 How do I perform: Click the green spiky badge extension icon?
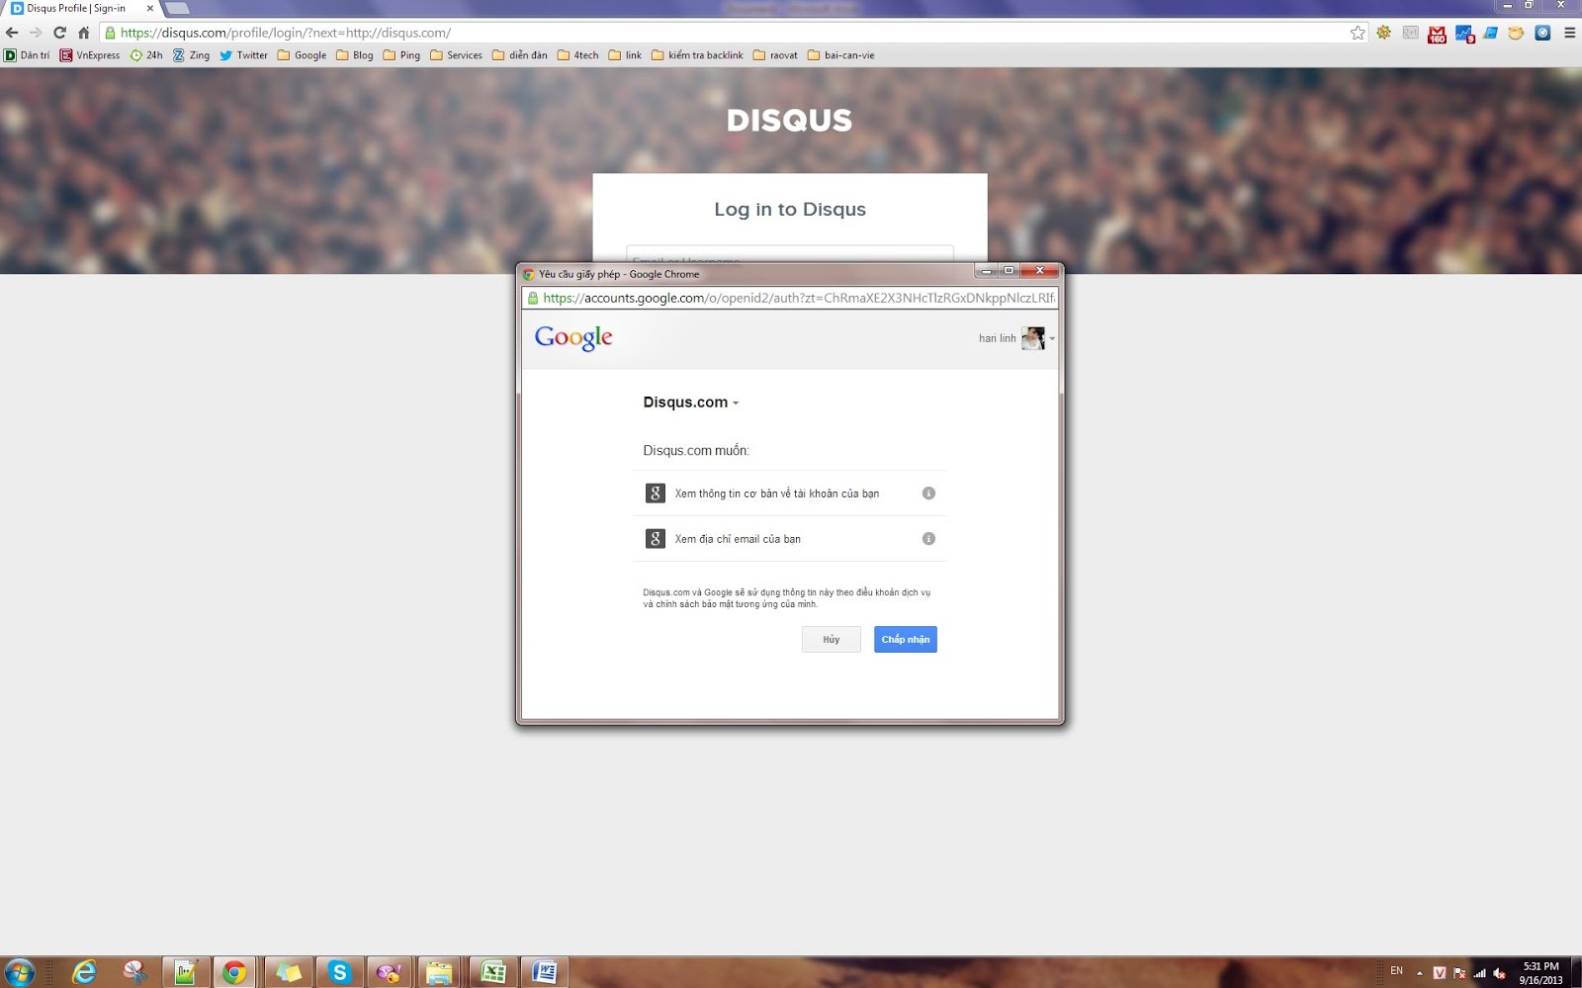pos(1384,33)
